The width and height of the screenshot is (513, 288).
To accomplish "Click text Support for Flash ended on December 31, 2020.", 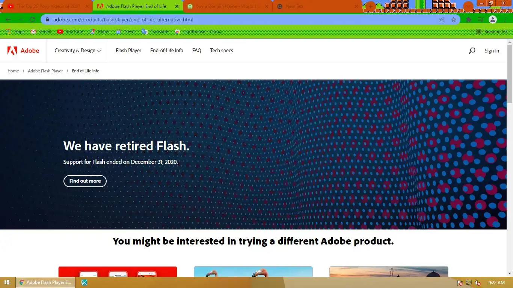I will coord(121,162).
